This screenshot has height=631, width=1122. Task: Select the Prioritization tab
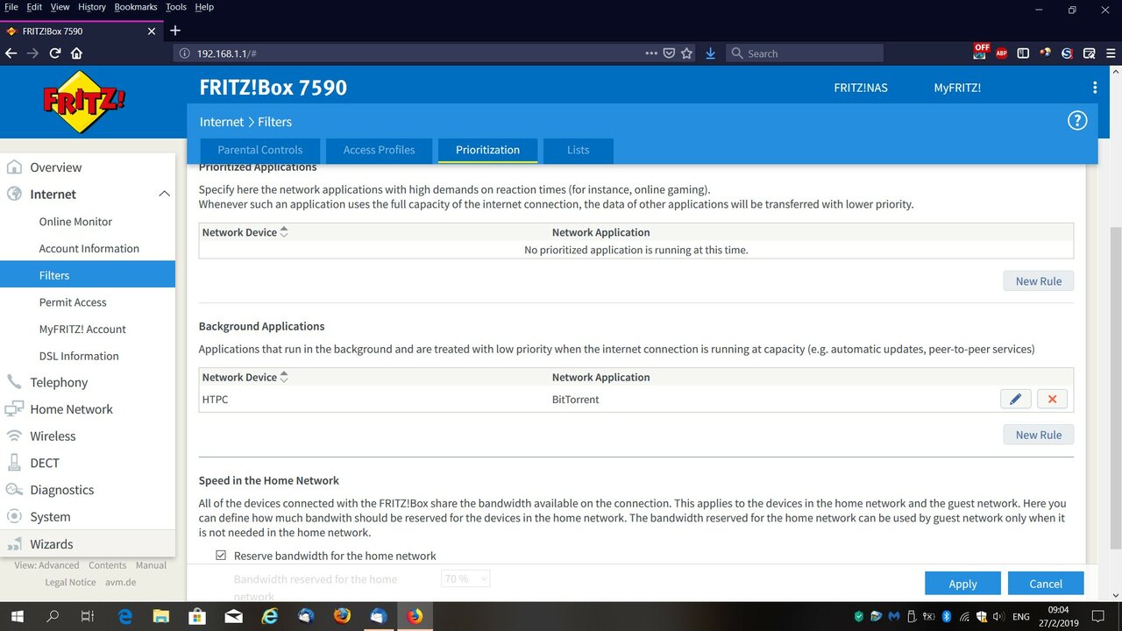pyautogui.click(x=487, y=150)
